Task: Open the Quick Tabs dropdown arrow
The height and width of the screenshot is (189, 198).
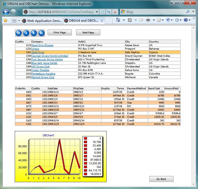Action: click(19, 21)
